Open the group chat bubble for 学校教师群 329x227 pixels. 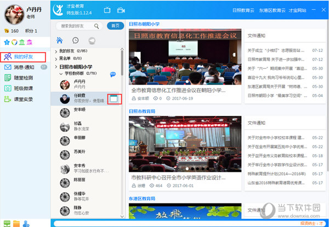tap(113, 74)
